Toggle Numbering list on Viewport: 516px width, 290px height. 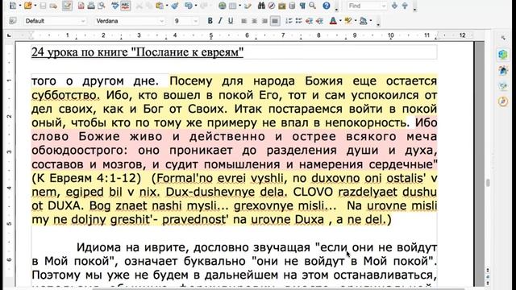pyautogui.click(x=289, y=21)
